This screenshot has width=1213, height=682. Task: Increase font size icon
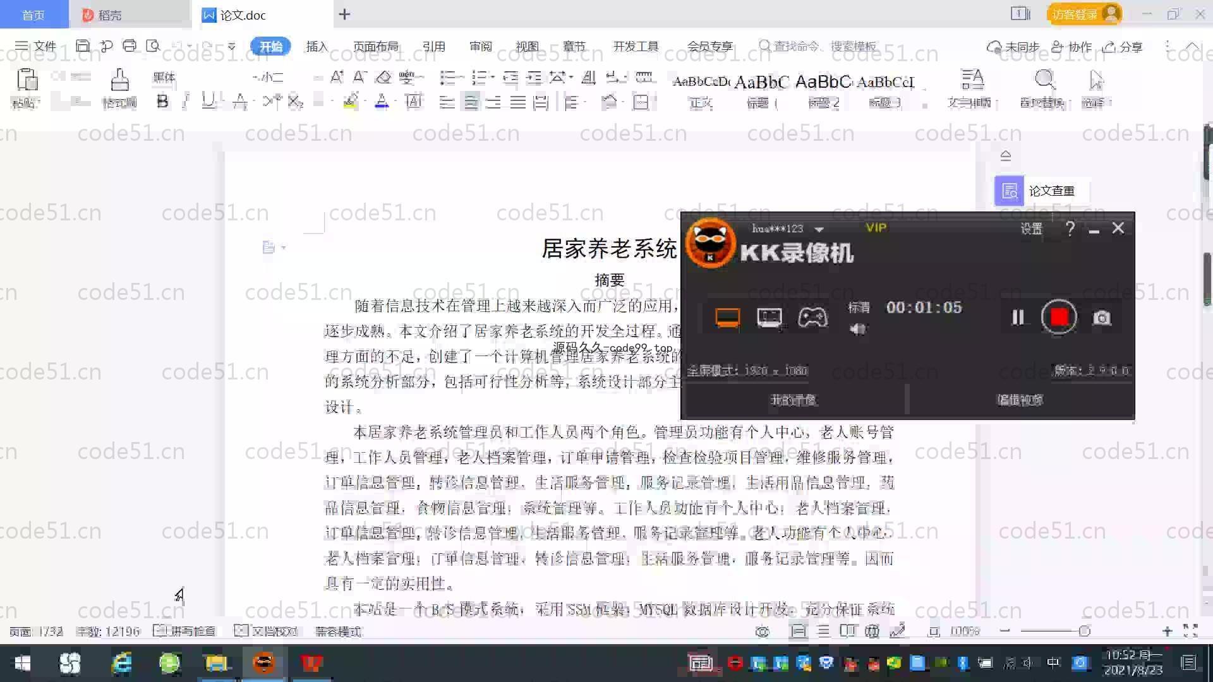click(337, 77)
